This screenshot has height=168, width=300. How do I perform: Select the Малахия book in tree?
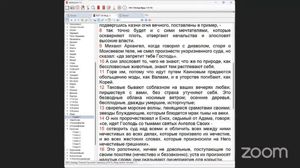point(74,78)
